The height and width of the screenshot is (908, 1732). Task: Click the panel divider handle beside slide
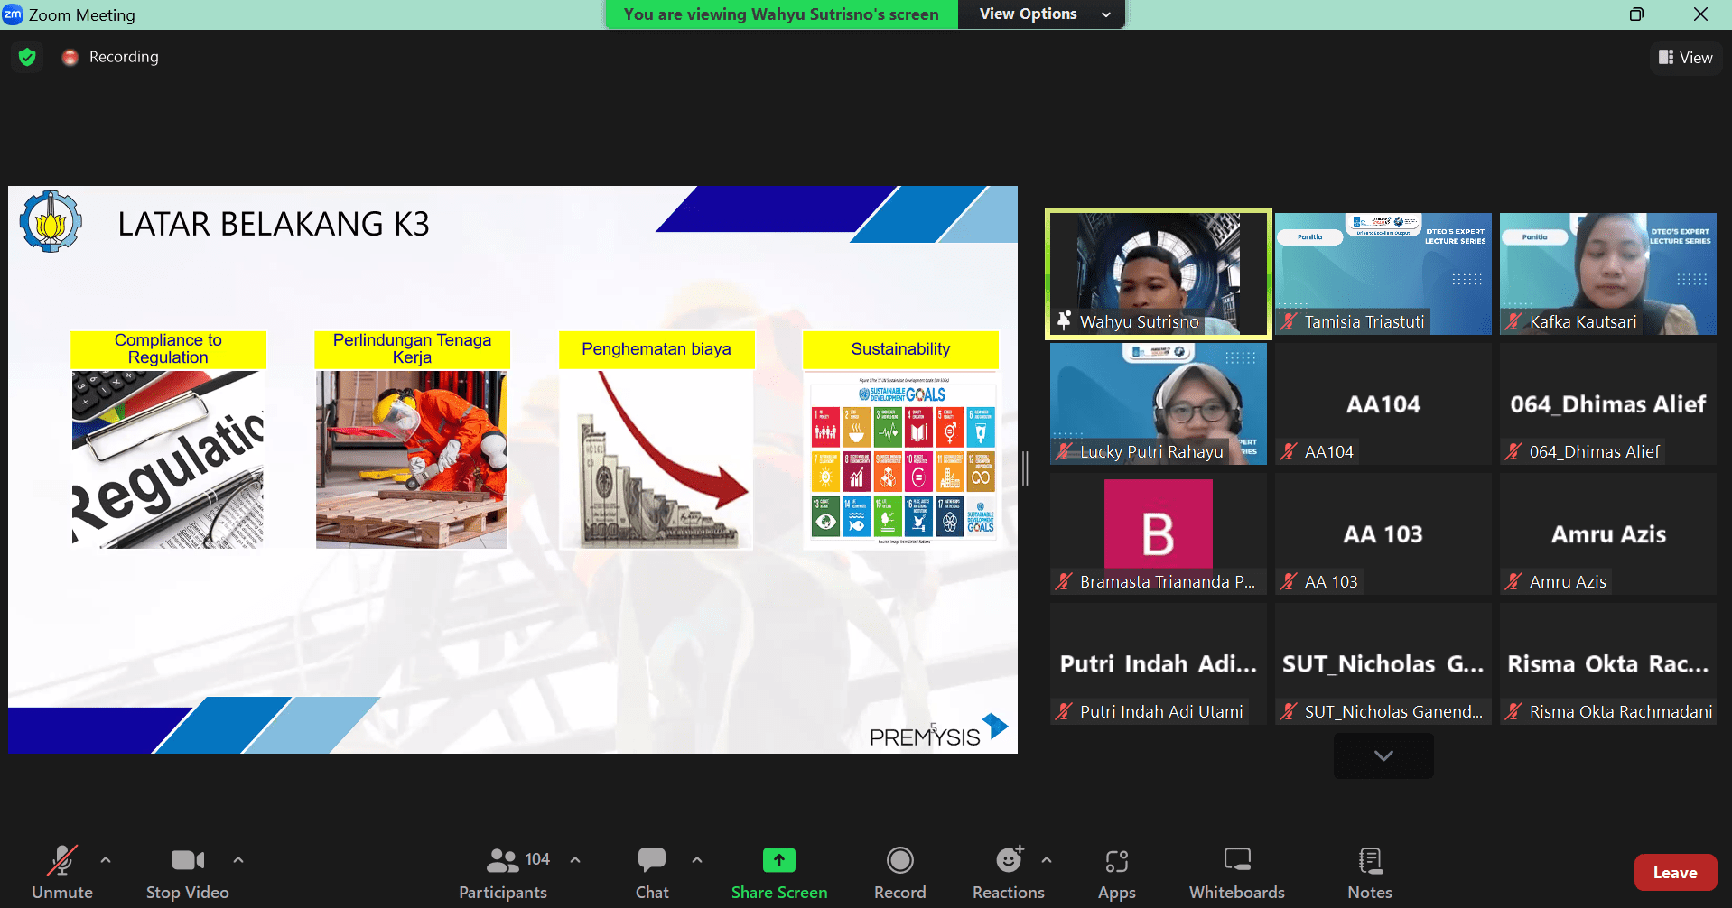pos(1025,468)
